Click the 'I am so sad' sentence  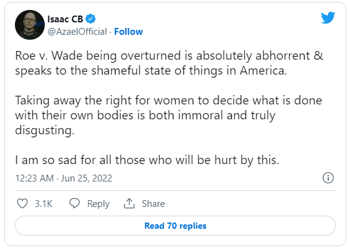147,160
